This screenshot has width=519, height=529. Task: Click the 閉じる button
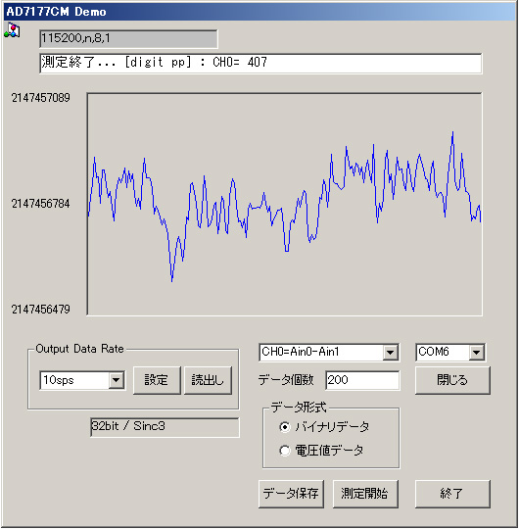tap(452, 380)
